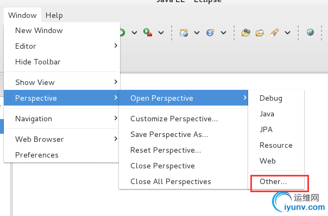This screenshot has height=216, width=328.
Task: Click the Open Type folder icon
Action: pos(246,32)
